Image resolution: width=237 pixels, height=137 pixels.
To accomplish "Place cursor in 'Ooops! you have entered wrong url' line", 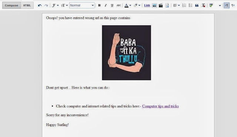I will point(88,18).
